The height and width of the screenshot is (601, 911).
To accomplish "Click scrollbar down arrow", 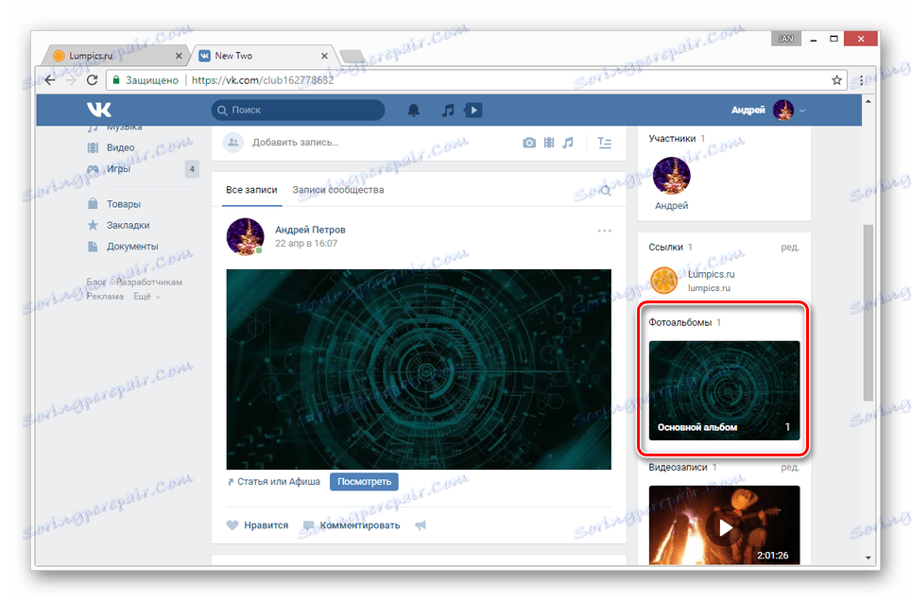I will pos(868,558).
